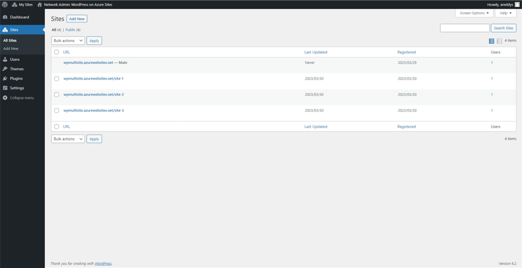
Task: Open the Themes menu item
Action: click(22, 69)
